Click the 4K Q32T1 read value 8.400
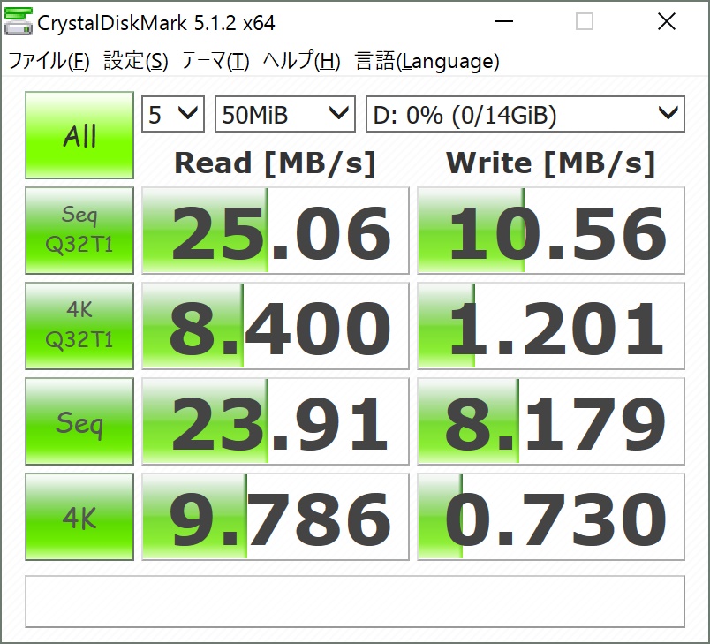 (276, 326)
